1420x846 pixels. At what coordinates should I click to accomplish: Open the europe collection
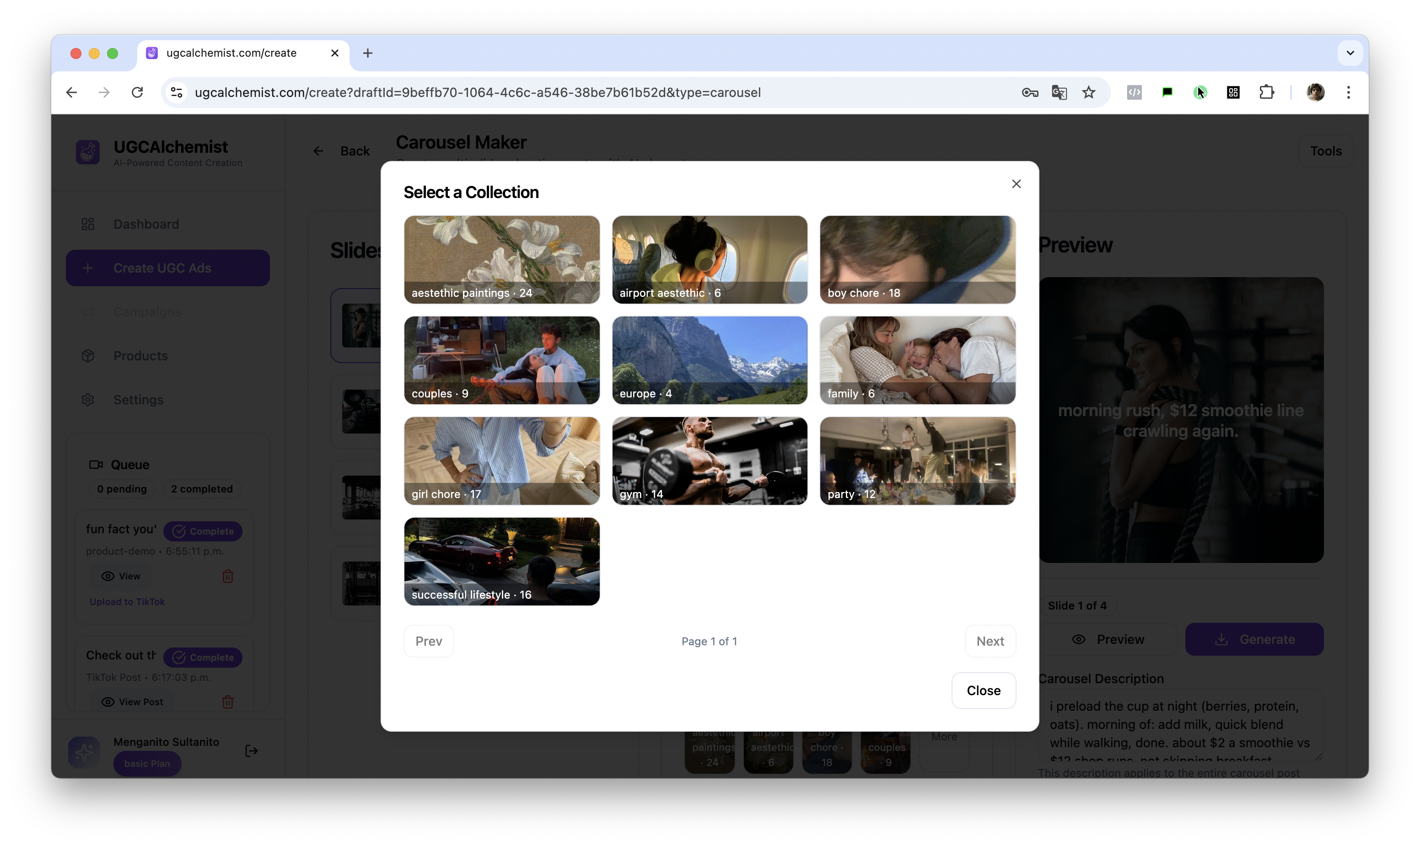coord(710,360)
